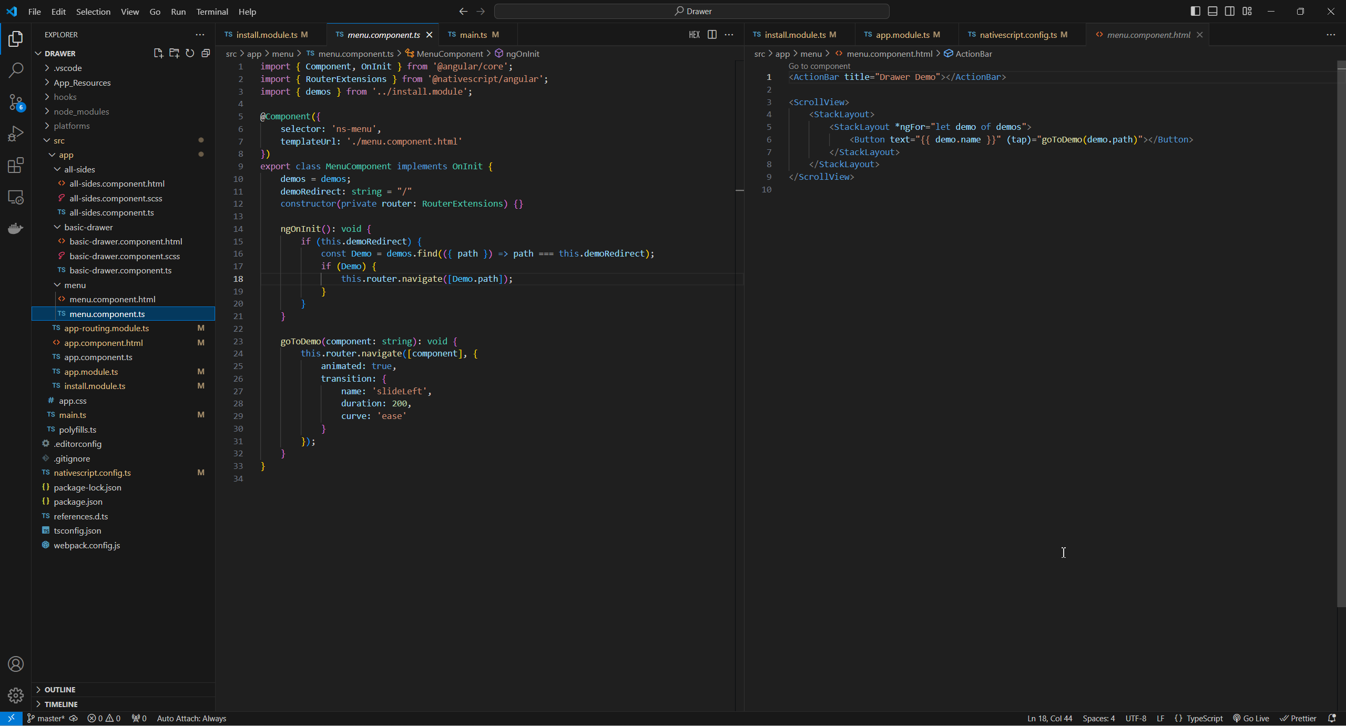This screenshot has width=1346, height=726.
Task: Toggle the HEX editor view
Action: pos(694,34)
